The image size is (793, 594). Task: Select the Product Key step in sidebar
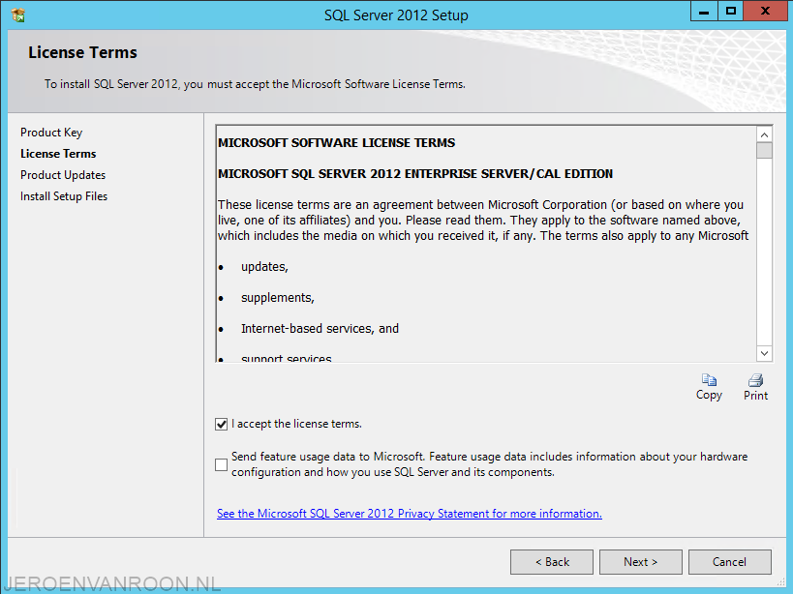pyautogui.click(x=51, y=133)
